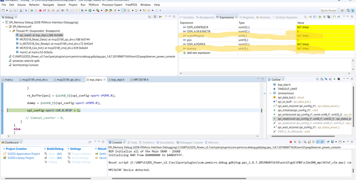The height and width of the screenshot is (180, 356).
Task: Click Collapse All in Outline toolbar
Action: coord(317,79)
